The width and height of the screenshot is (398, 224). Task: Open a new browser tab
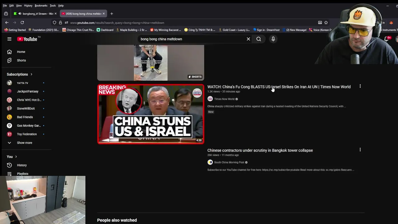coord(112,14)
